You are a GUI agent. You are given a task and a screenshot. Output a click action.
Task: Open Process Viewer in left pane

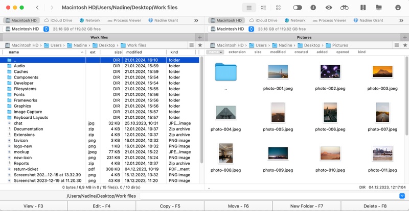point(124,20)
